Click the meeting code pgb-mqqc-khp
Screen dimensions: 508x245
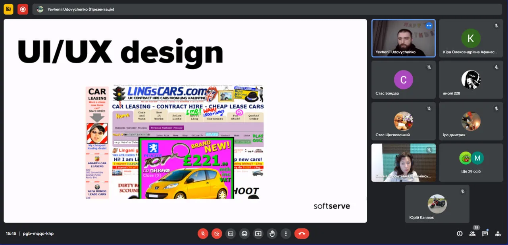pyautogui.click(x=38, y=234)
